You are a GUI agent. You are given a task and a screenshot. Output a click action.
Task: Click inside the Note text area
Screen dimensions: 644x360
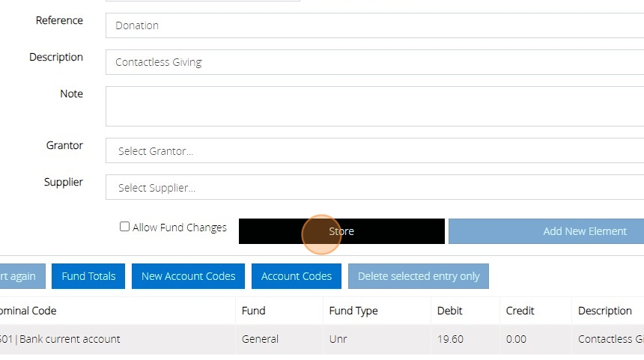click(374, 106)
